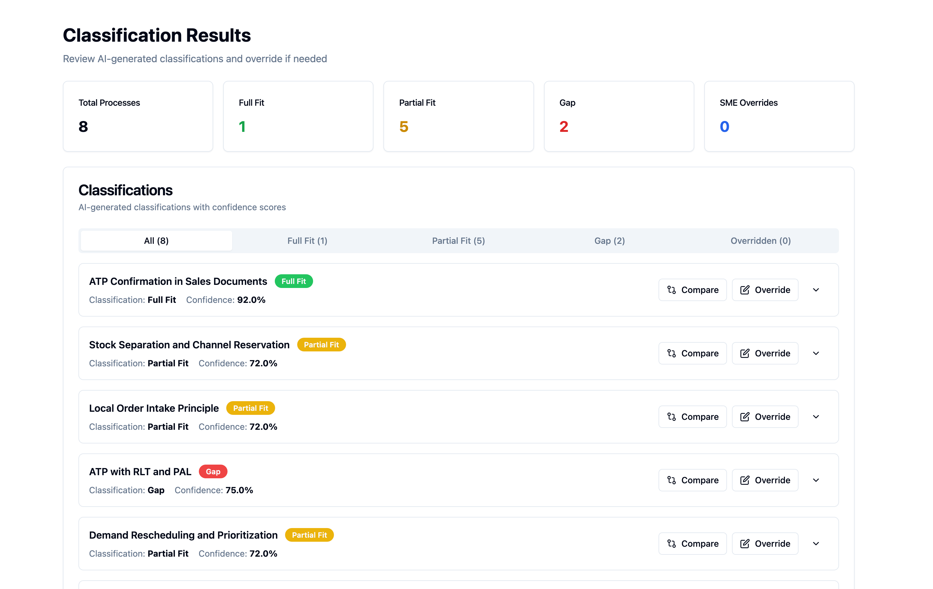Click Override pencil icon for Demand Rescheduling
This screenshot has height=589, width=933.
pyautogui.click(x=745, y=544)
